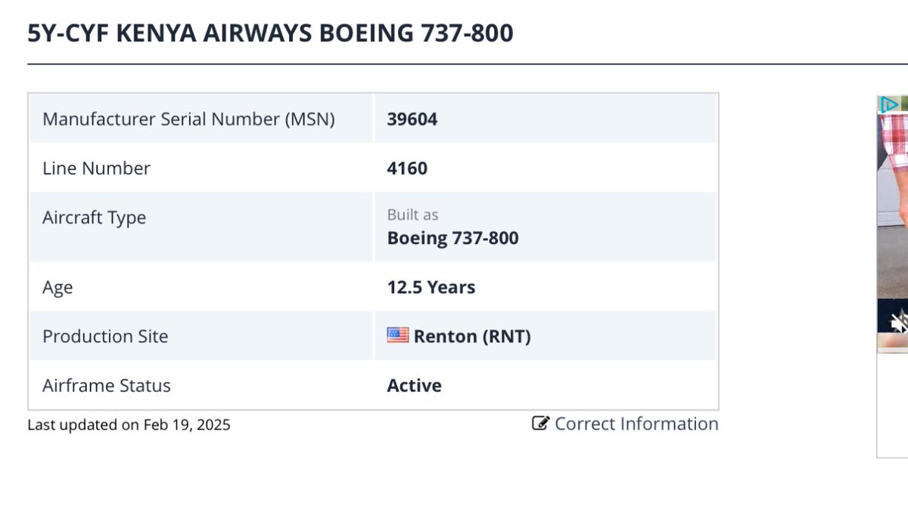Click the Airframe Status row label

point(107,385)
